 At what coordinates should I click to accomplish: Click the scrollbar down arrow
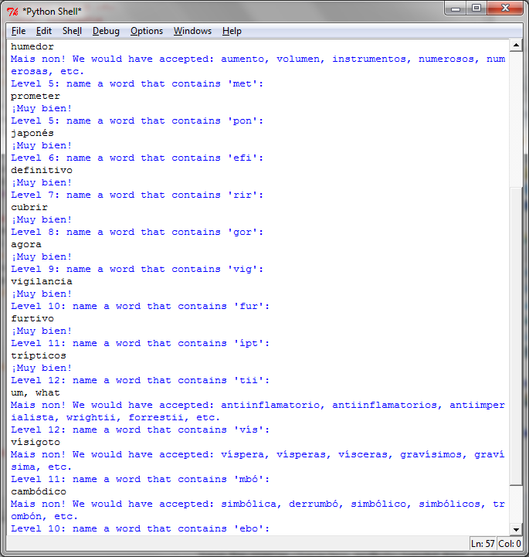click(x=516, y=530)
